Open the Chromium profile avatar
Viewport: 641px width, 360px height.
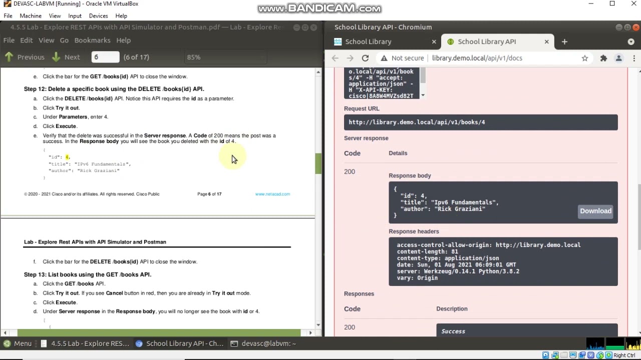[x=618, y=58]
